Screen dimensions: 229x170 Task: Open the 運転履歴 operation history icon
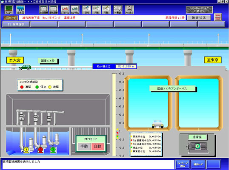(x=54, y=10)
